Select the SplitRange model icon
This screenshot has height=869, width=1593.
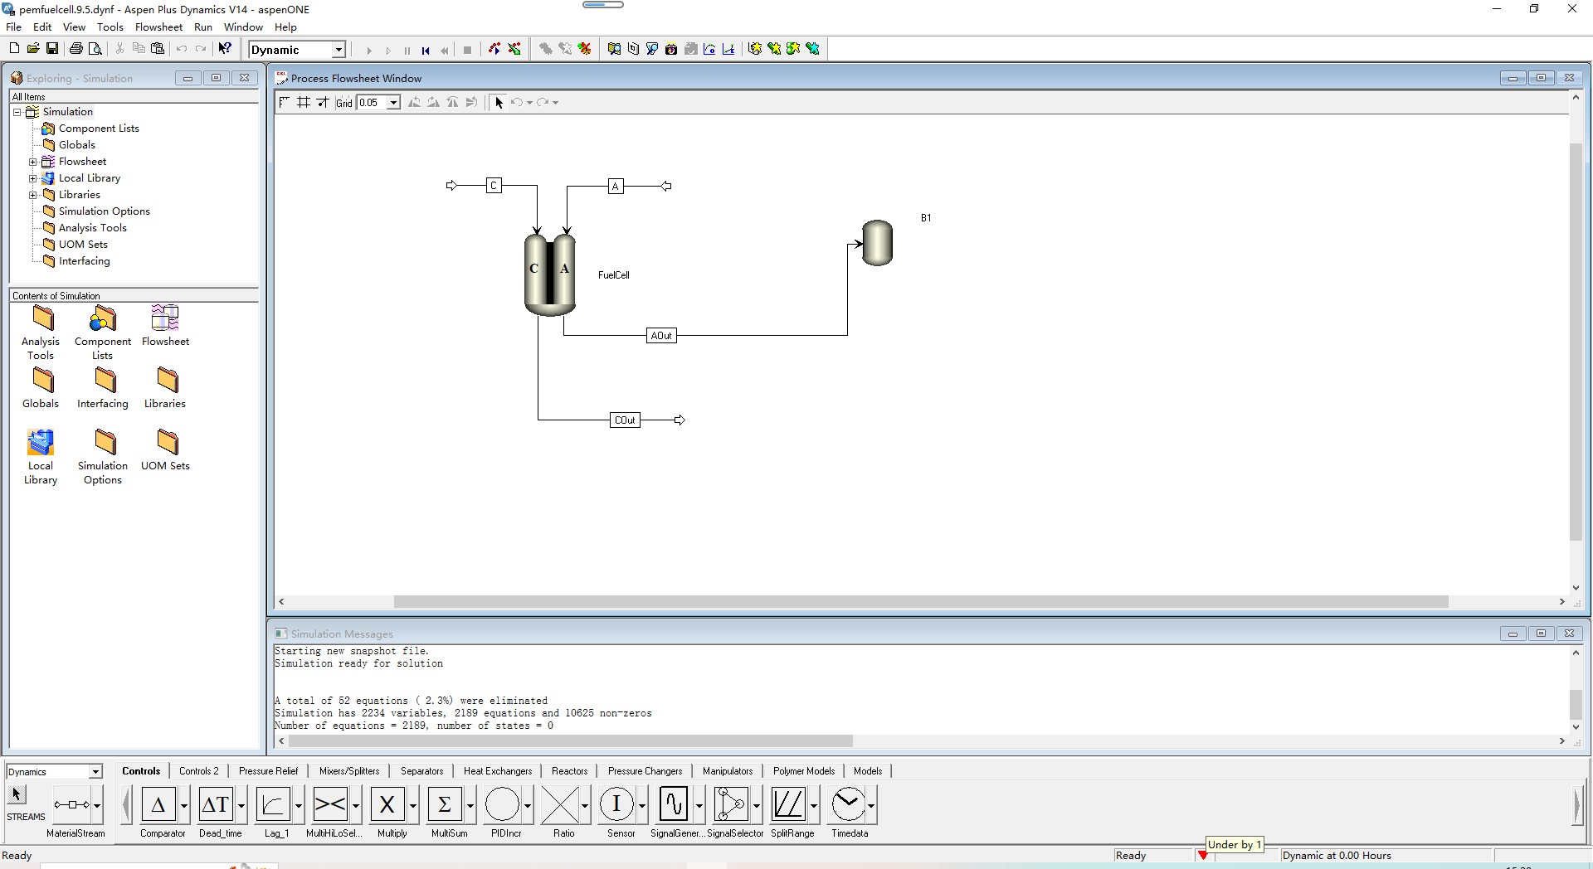788,804
